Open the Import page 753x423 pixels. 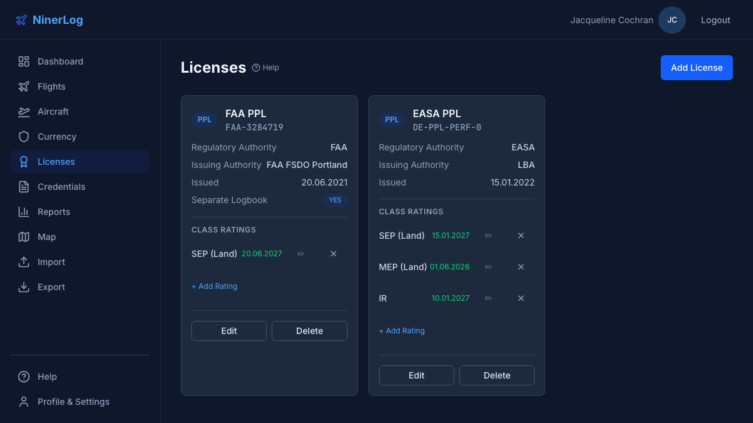click(x=80, y=262)
